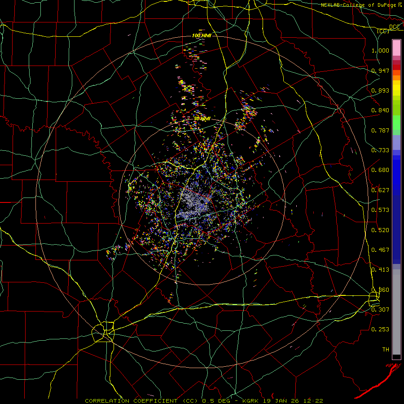Select the 1.000 scale value

(380, 50)
